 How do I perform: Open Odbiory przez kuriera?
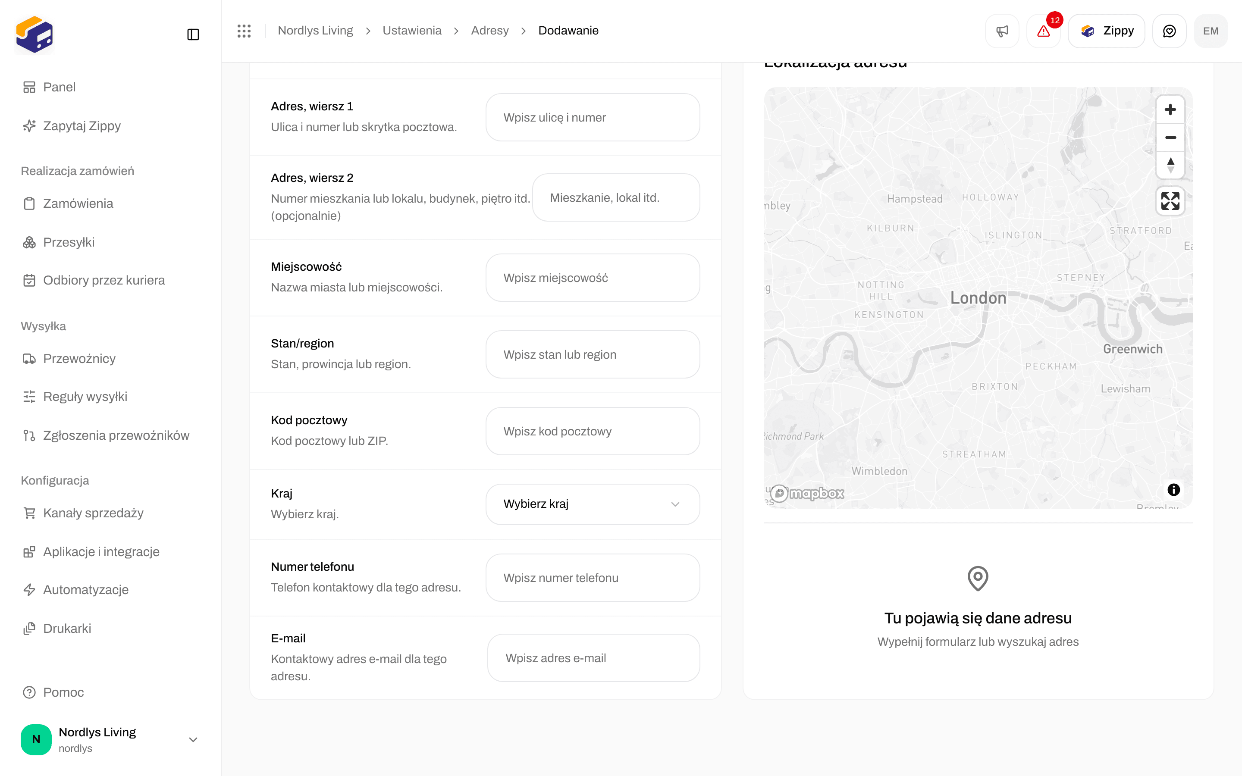point(110,280)
